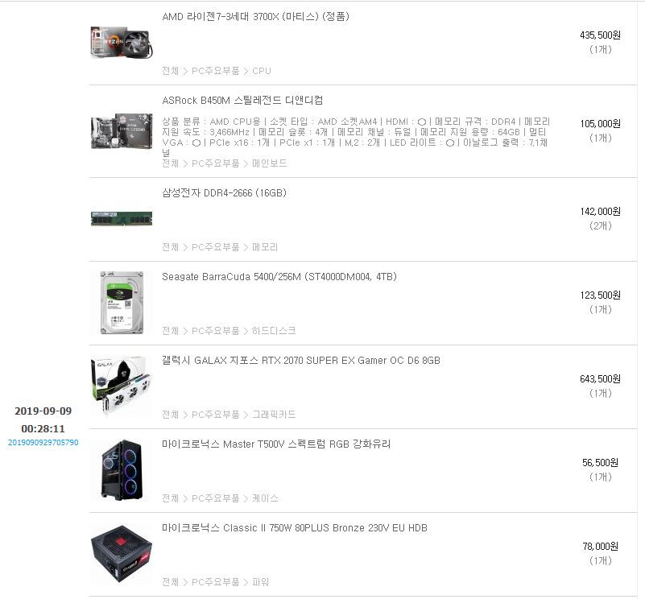645x599 pixels.
Task: Click the GALAX RTX 2070 SUPER card image
Action: [x=122, y=386]
